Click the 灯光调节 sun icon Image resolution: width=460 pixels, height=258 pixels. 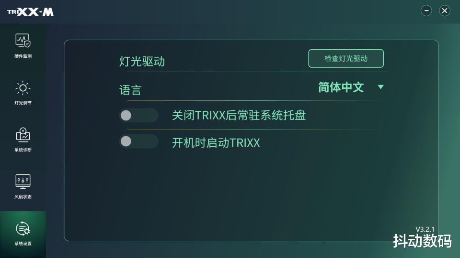point(23,87)
